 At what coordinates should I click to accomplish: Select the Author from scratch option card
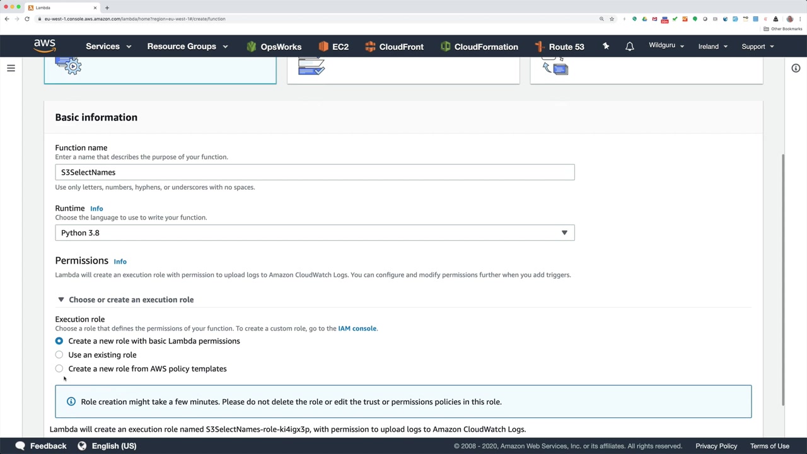click(160, 71)
